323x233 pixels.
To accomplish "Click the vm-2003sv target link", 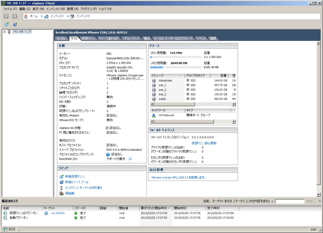I will coord(58,213).
